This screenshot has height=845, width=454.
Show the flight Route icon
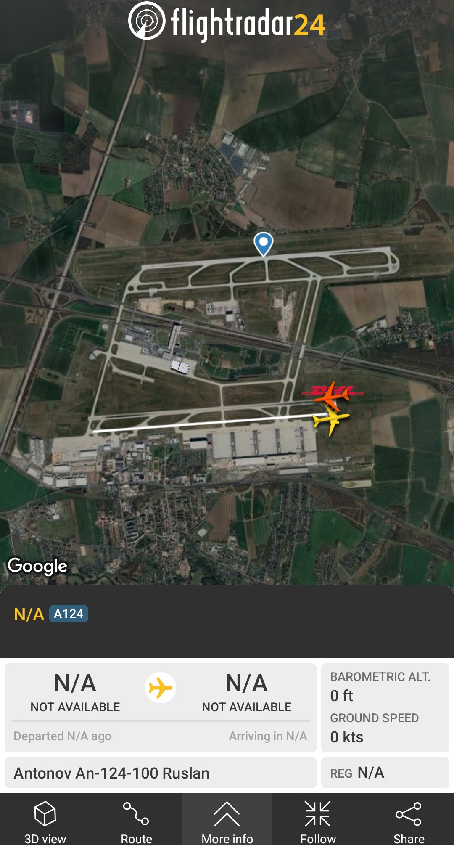136,813
